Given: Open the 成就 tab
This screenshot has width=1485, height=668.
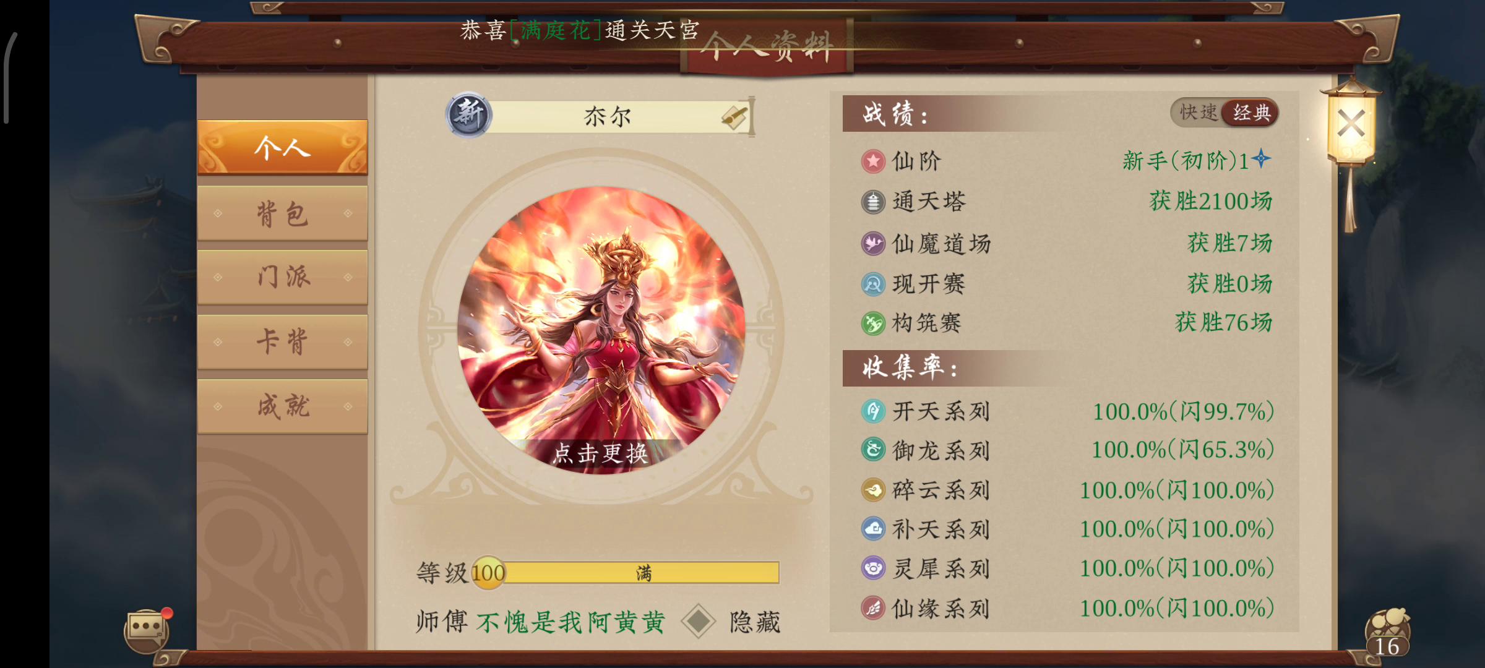Looking at the screenshot, I should (x=283, y=406).
